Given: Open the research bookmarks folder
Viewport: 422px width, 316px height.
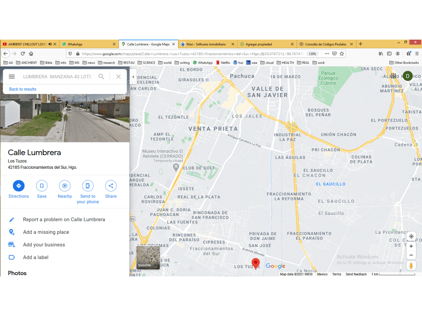Looking at the screenshot, I should (x=106, y=62).
